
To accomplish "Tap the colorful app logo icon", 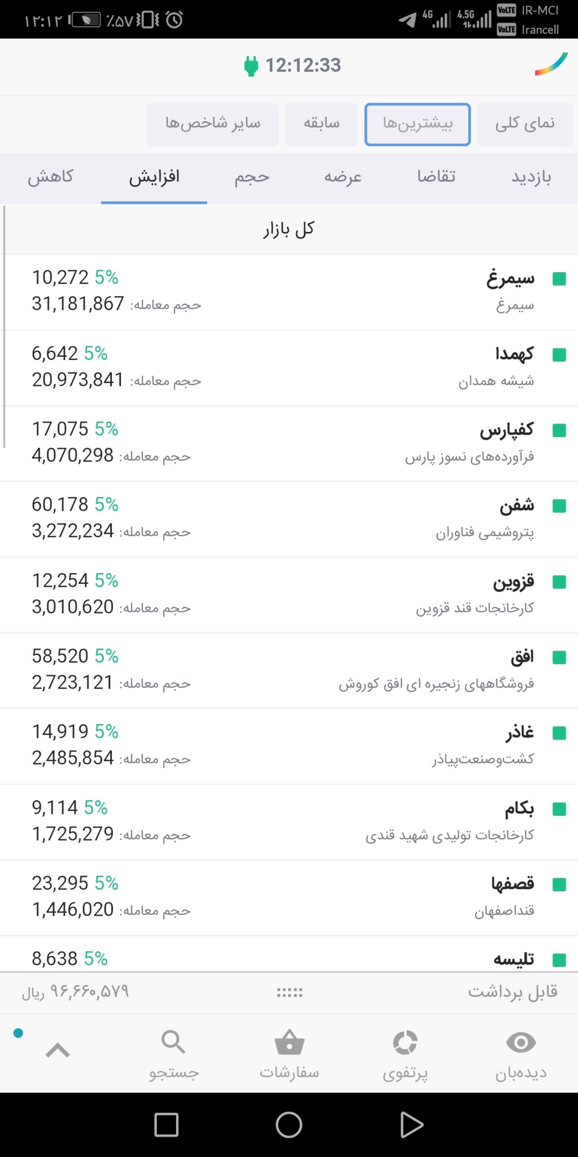I will coord(551,65).
